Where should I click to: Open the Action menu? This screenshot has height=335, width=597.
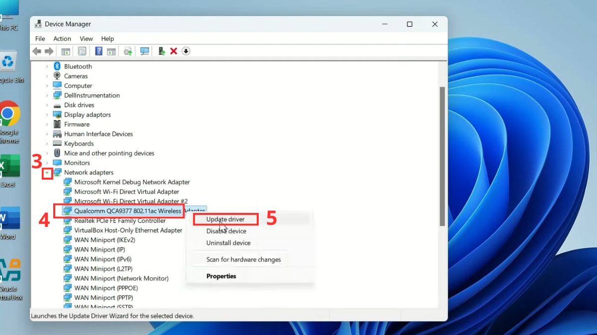[62, 39]
